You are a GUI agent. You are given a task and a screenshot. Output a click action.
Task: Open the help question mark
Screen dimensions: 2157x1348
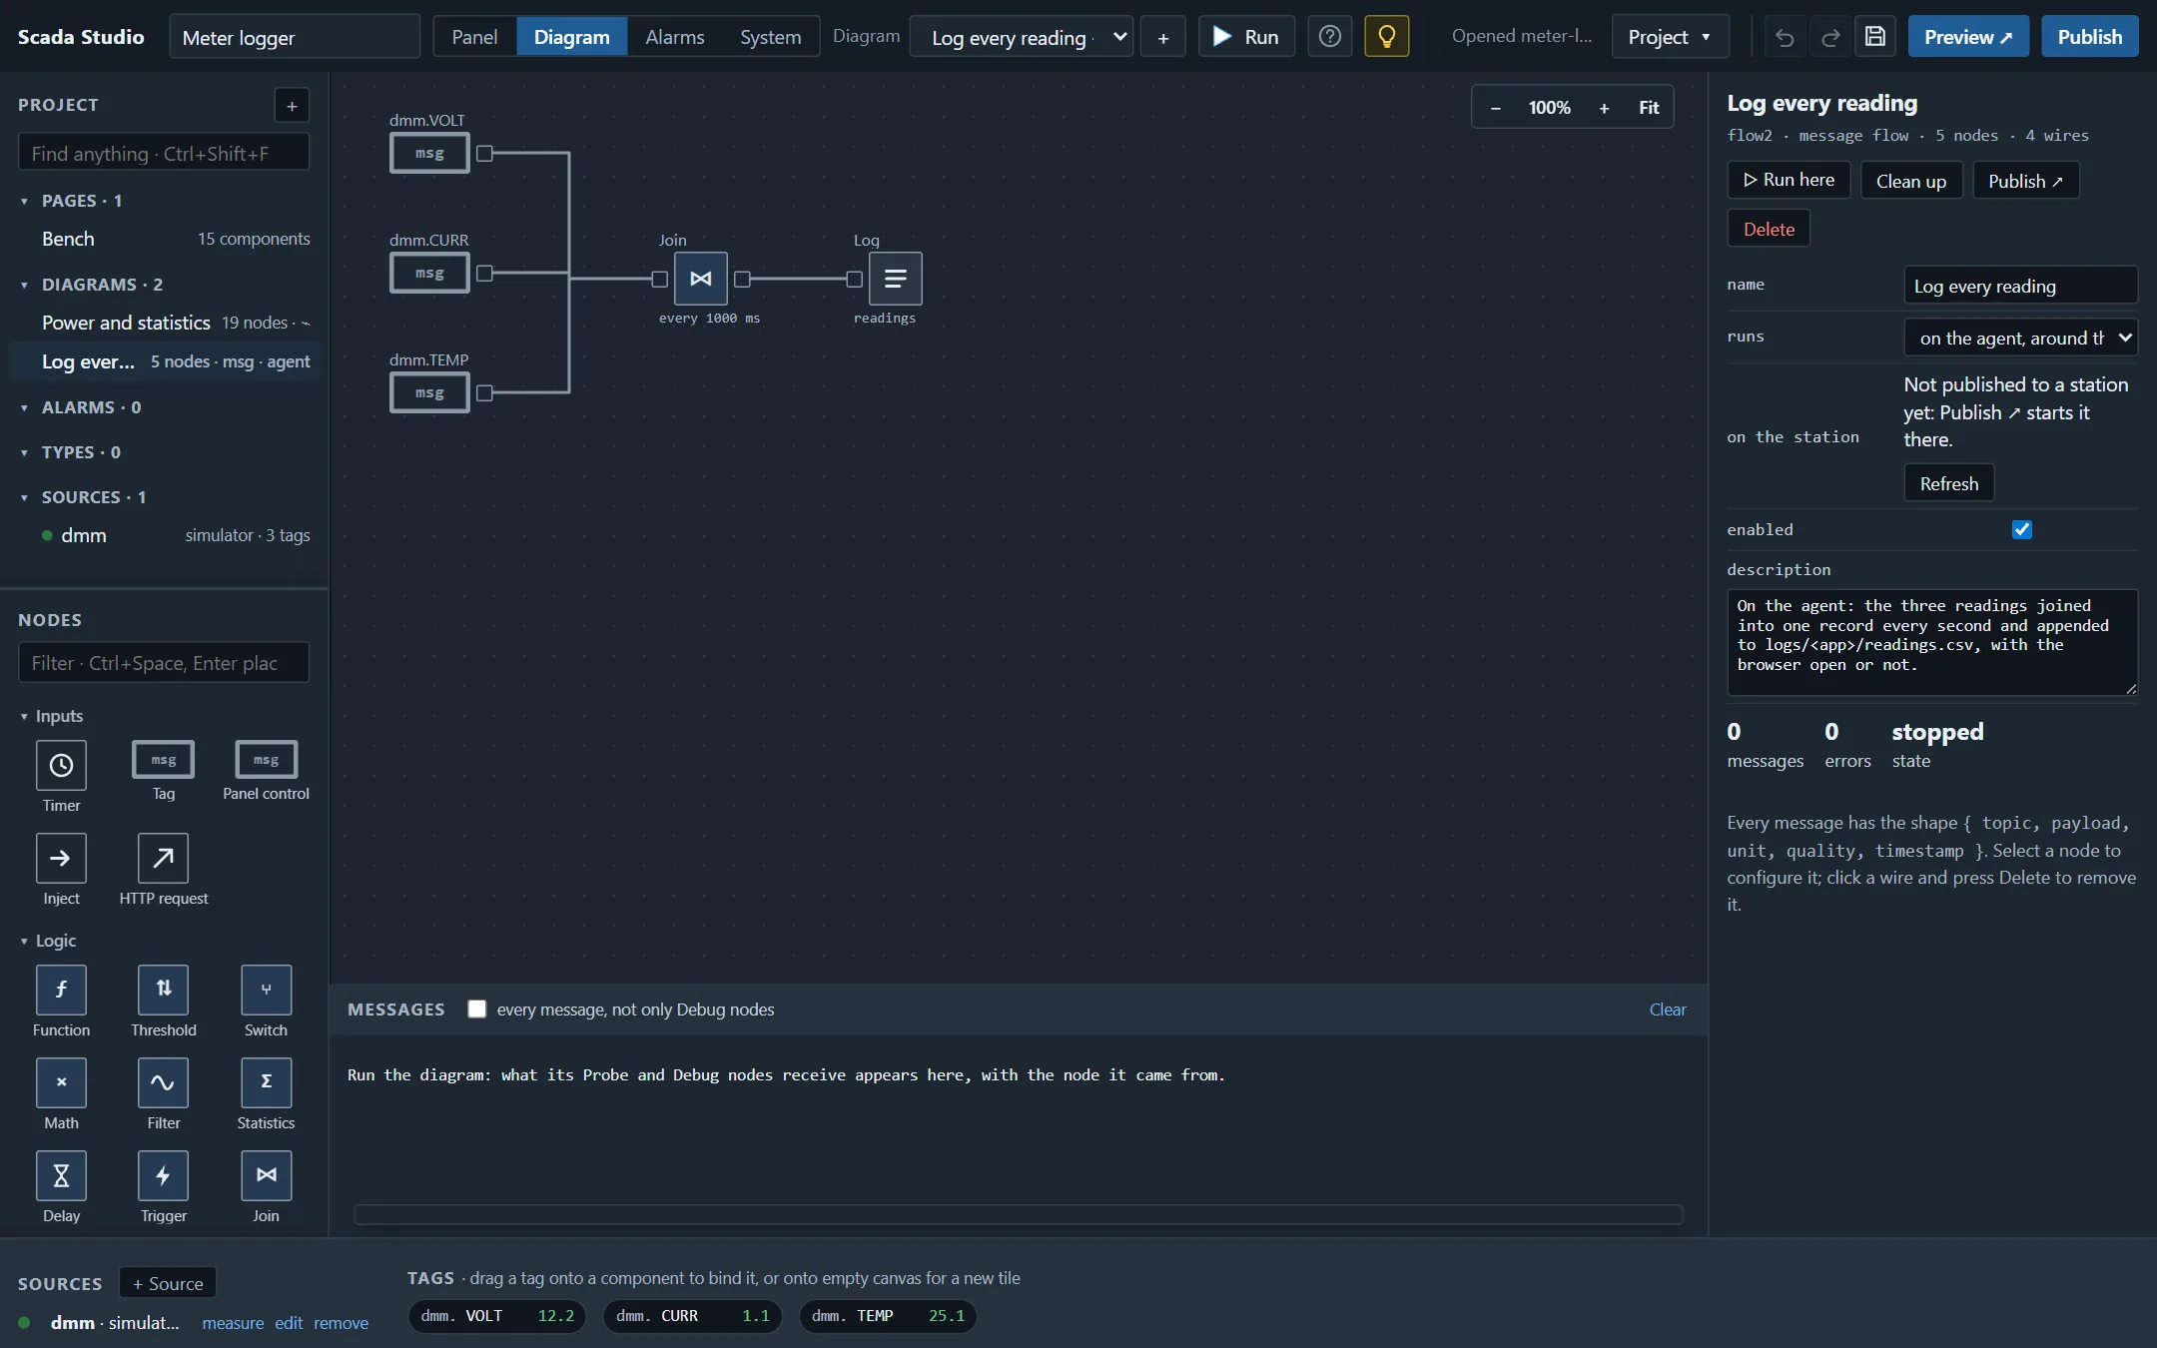[1329, 37]
